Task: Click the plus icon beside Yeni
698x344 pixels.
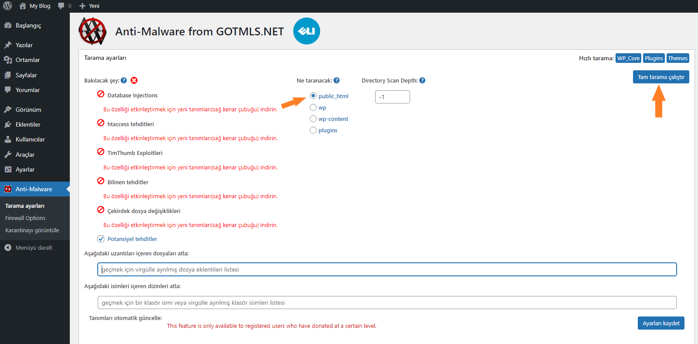Action: pyautogui.click(x=82, y=6)
